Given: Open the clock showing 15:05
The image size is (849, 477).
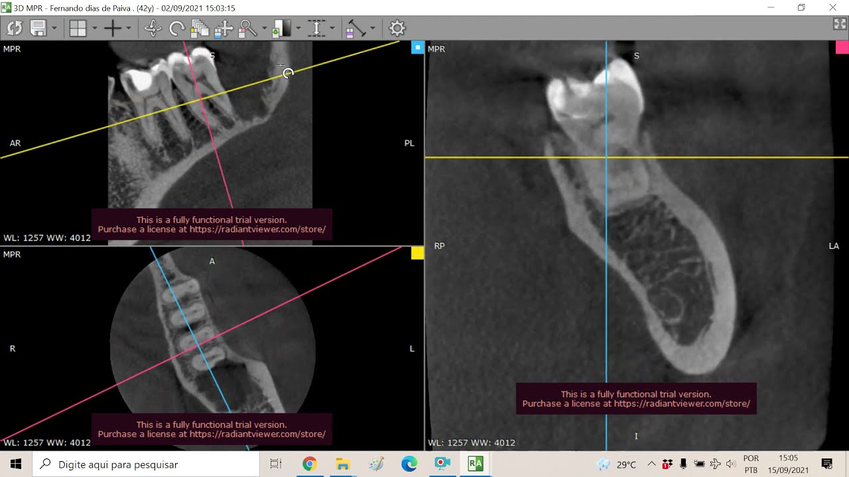Looking at the screenshot, I should (788, 464).
